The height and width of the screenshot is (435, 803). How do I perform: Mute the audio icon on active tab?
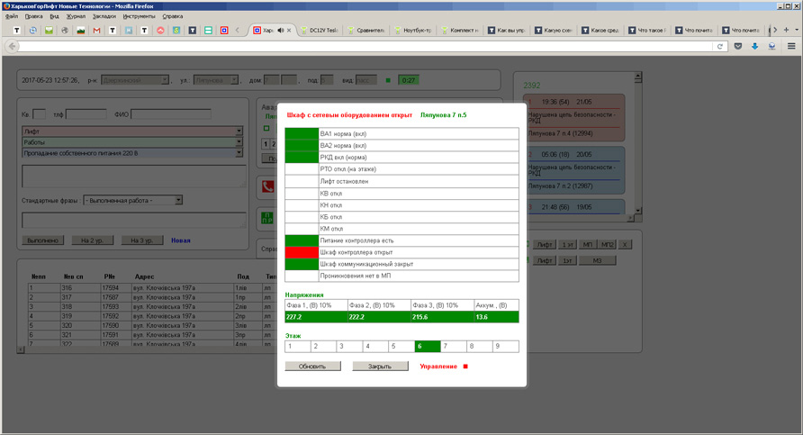[x=281, y=31]
